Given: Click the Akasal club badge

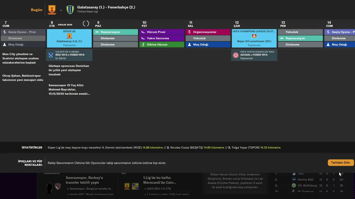Looking at the screenshot, I should [x=236, y=55].
